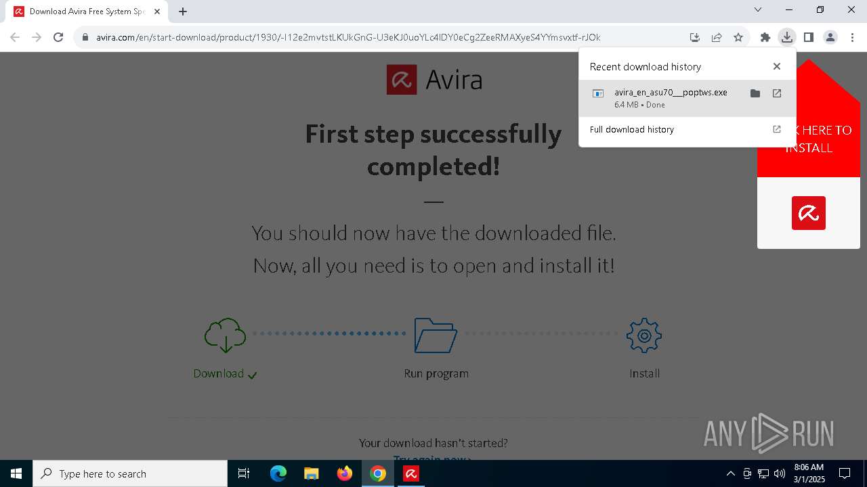Open Chrome profile avatar
The height and width of the screenshot is (487, 867).
click(830, 37)
